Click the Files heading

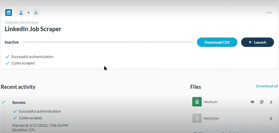(x=195, y=87)
